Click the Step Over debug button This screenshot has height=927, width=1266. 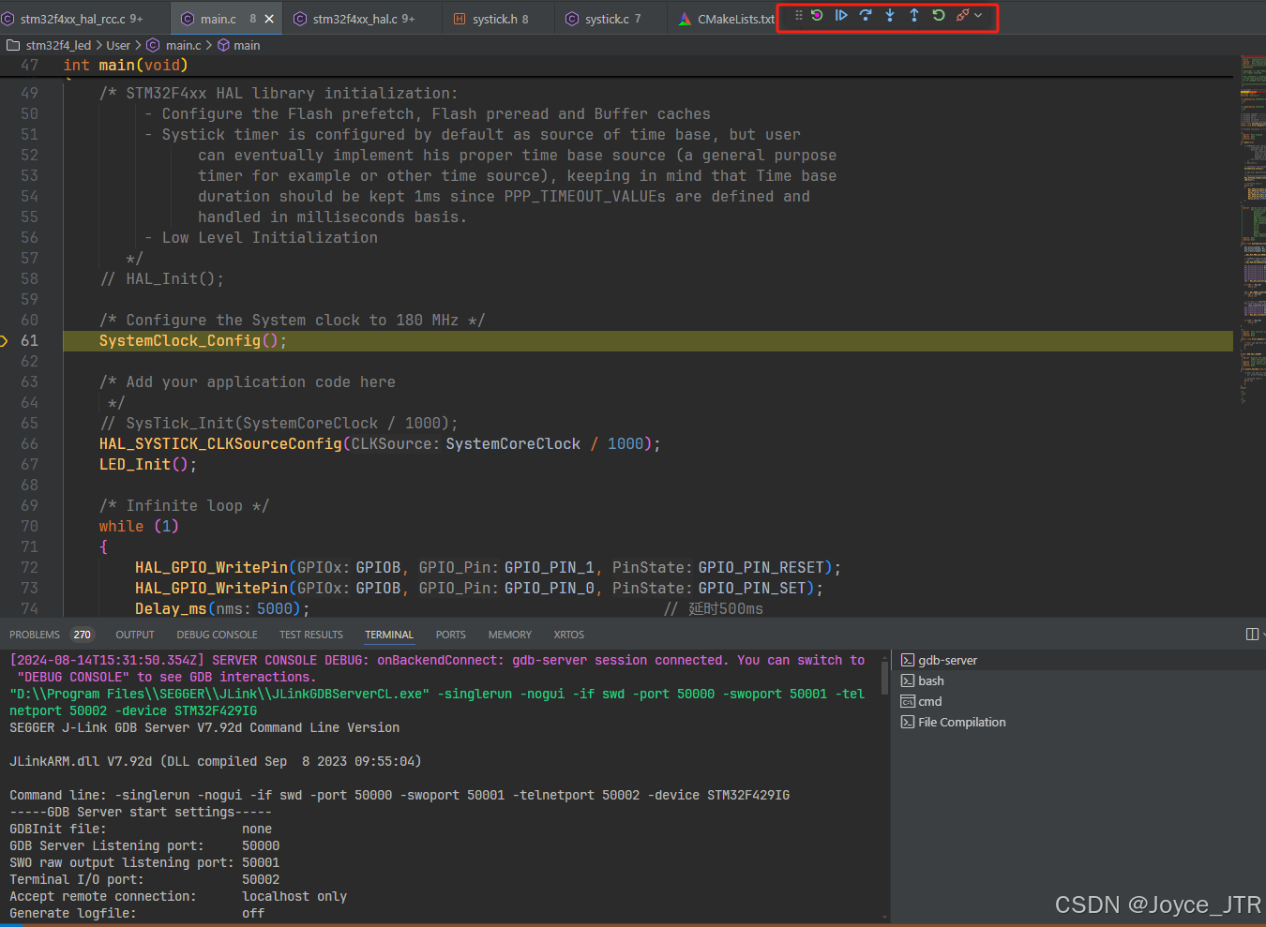[866, 16]
